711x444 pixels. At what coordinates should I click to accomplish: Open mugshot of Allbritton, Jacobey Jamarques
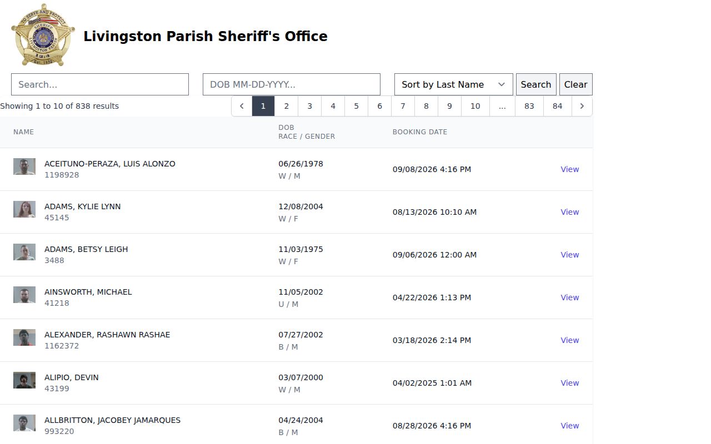tap(24, 423)
